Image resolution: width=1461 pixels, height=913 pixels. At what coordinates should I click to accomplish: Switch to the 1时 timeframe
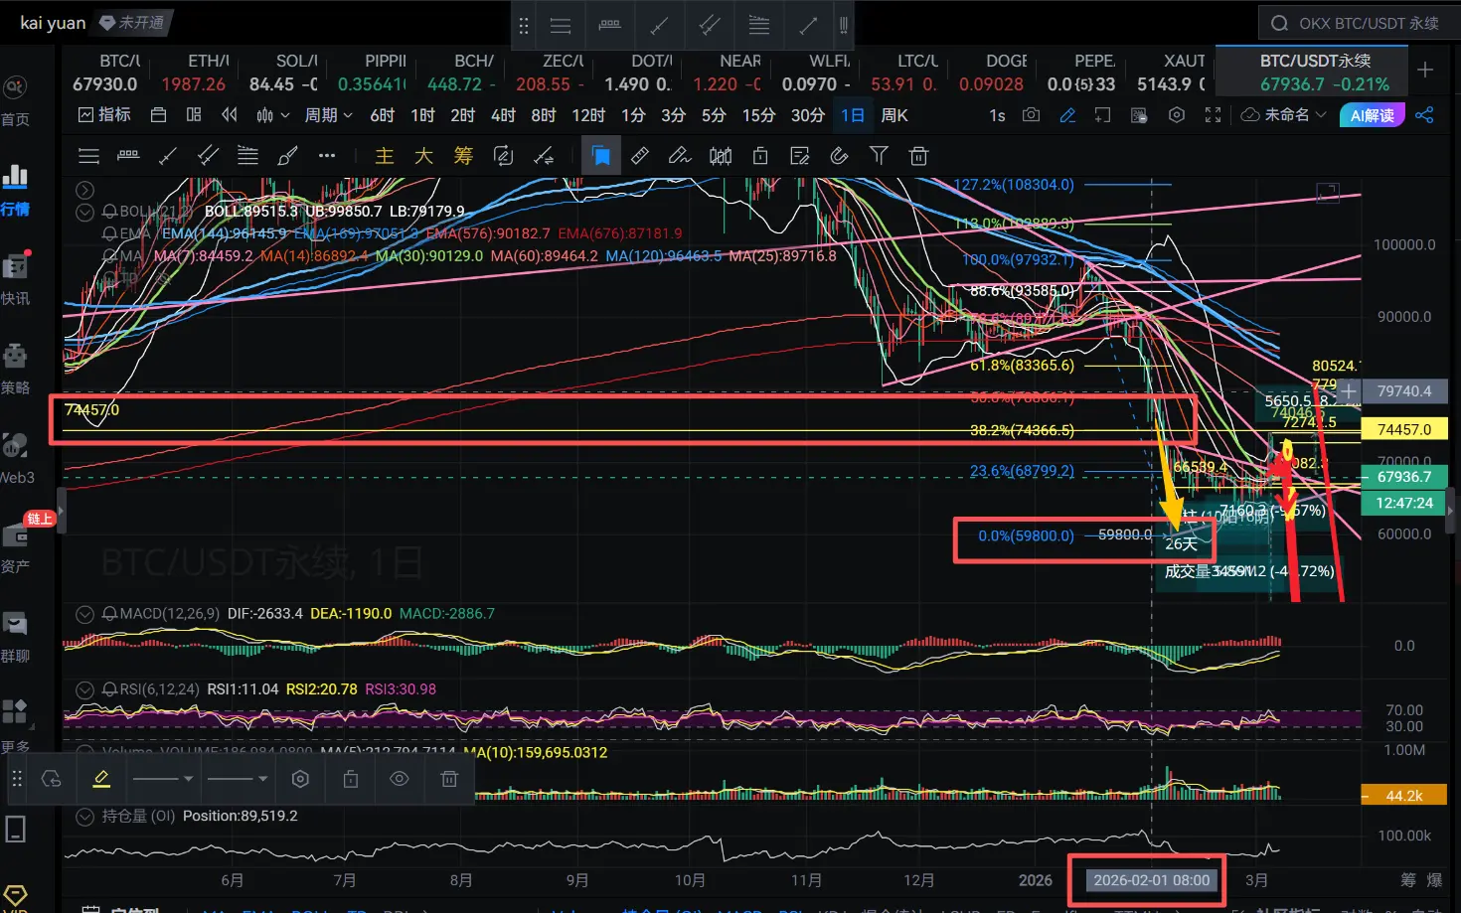click(422, 115)
